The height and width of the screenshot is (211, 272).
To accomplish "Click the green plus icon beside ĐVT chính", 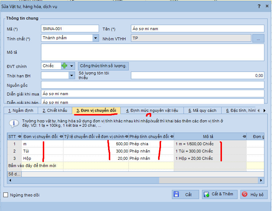I will tap(64, 66).
